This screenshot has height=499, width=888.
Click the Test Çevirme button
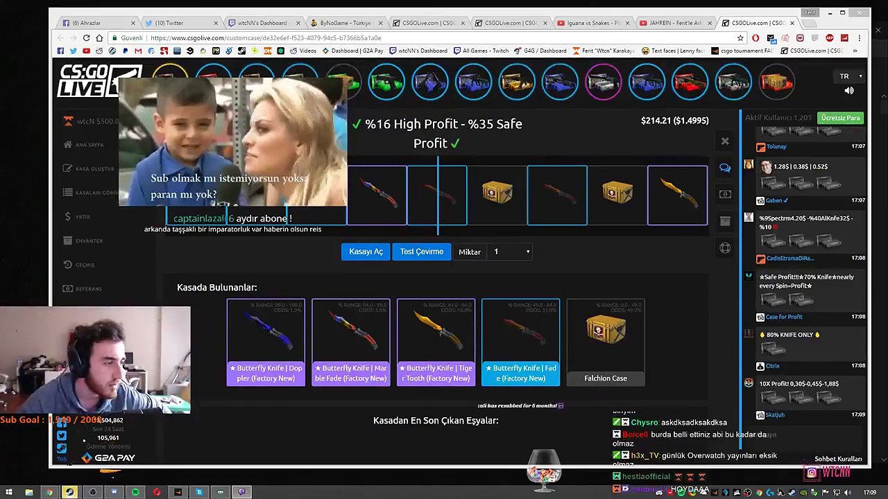pos(421,252)
